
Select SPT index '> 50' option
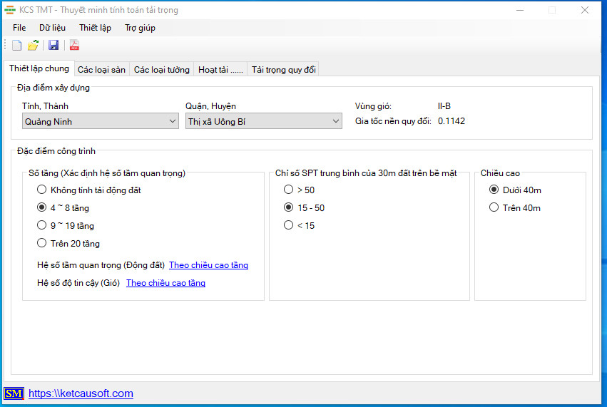[288, 190]
